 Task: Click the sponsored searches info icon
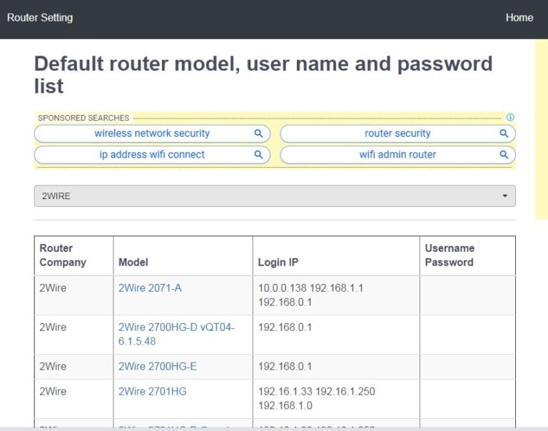[510, 117]
